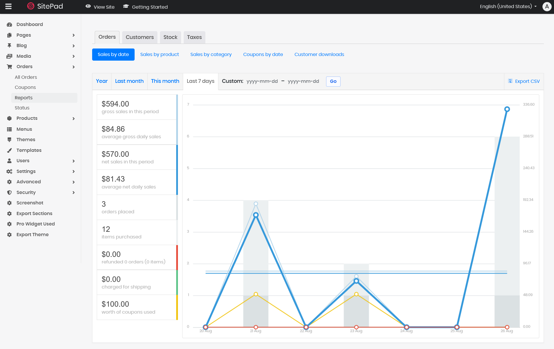Expand the Advanced submenu chevron
The image size is (554, 349).
click(74, 182)
